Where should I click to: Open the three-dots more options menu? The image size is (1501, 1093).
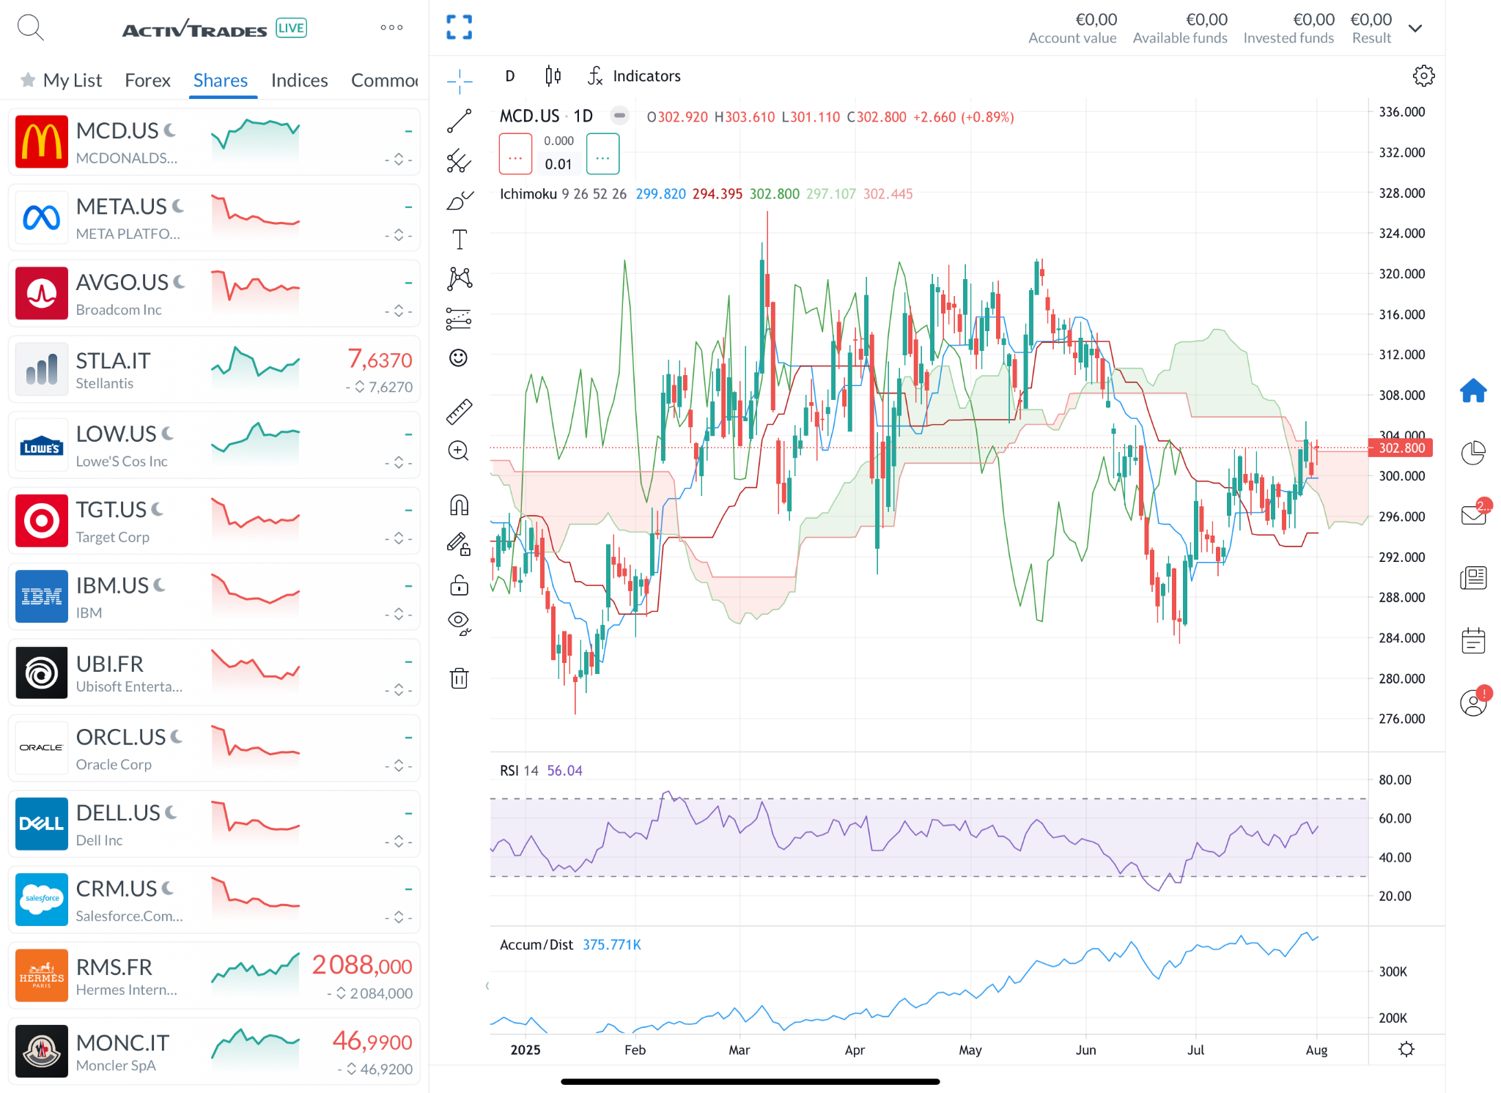pyautogui.click(x=391, y=28)
